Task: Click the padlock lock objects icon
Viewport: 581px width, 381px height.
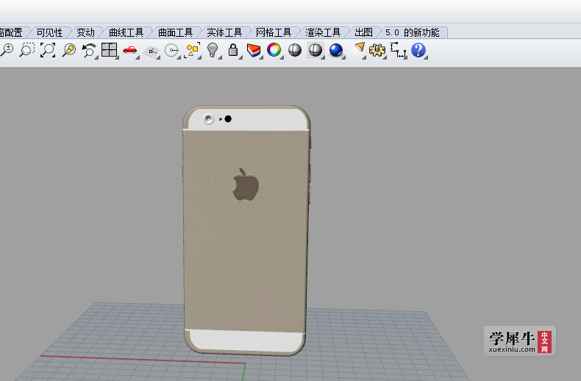Action: (233, 50)
